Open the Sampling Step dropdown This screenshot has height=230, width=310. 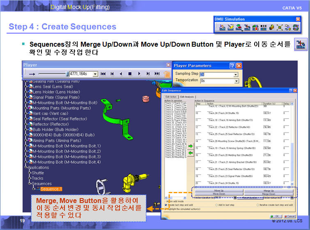click(236, 75)
